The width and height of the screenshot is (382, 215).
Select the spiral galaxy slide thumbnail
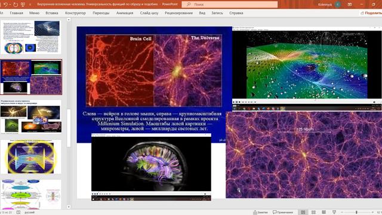click(x=31, y=37)
